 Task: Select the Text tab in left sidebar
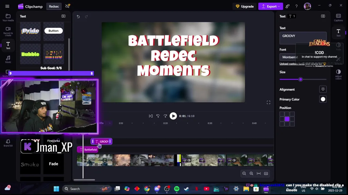click(x=8, y=45)
